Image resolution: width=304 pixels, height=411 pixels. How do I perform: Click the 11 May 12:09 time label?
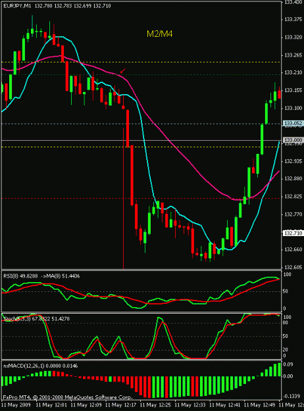click(86, 404)
